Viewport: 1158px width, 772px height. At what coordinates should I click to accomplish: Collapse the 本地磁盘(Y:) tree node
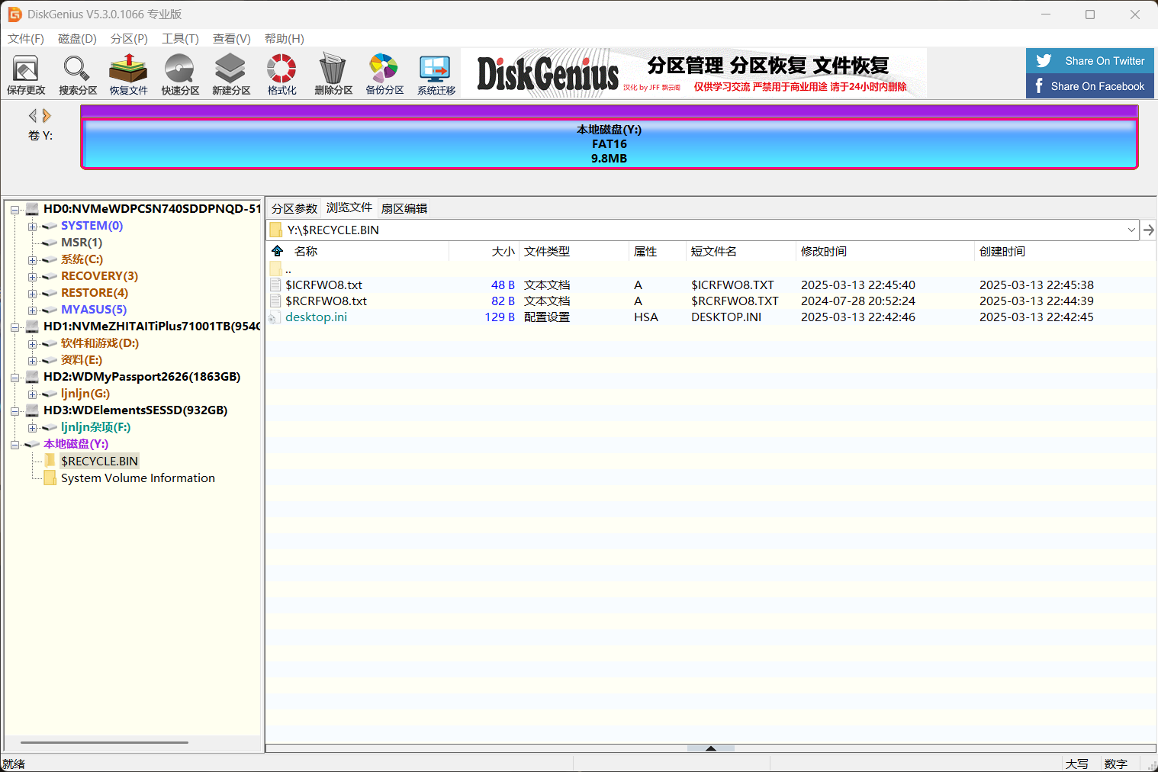(x=14, y=445)
